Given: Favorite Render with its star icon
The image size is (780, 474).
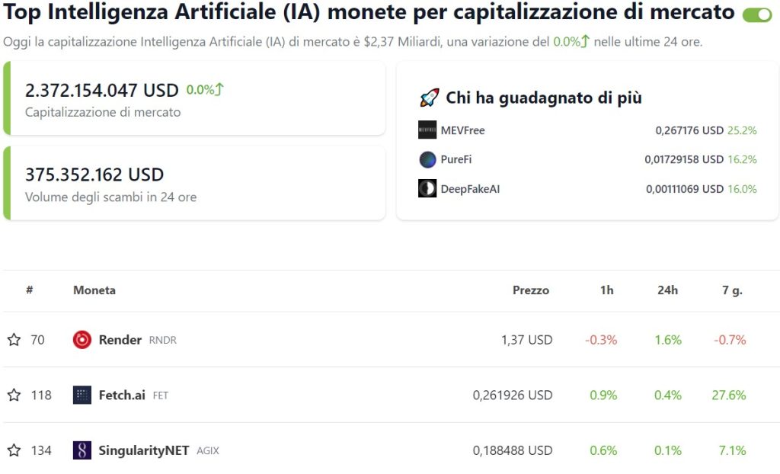Looking at the screenshot, I should coord(14,340).
